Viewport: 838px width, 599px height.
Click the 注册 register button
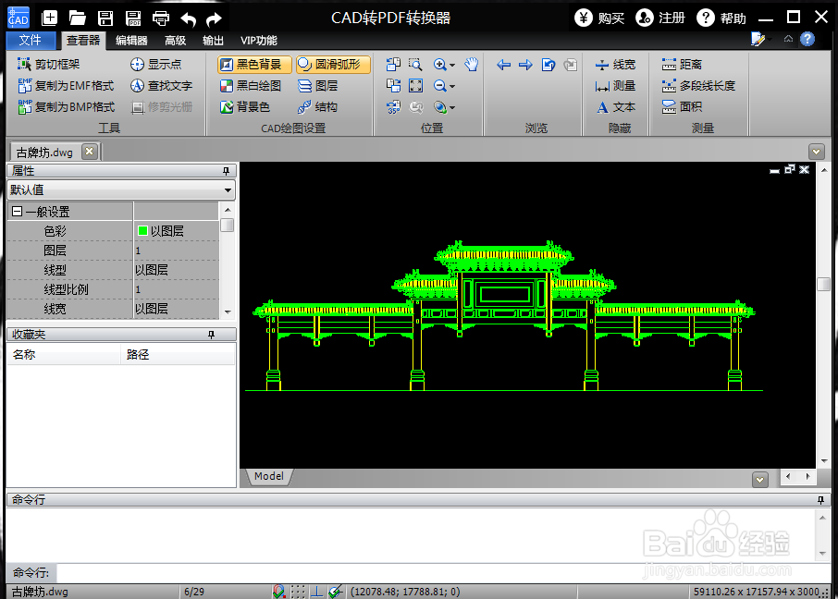click(x=660, y=18)
